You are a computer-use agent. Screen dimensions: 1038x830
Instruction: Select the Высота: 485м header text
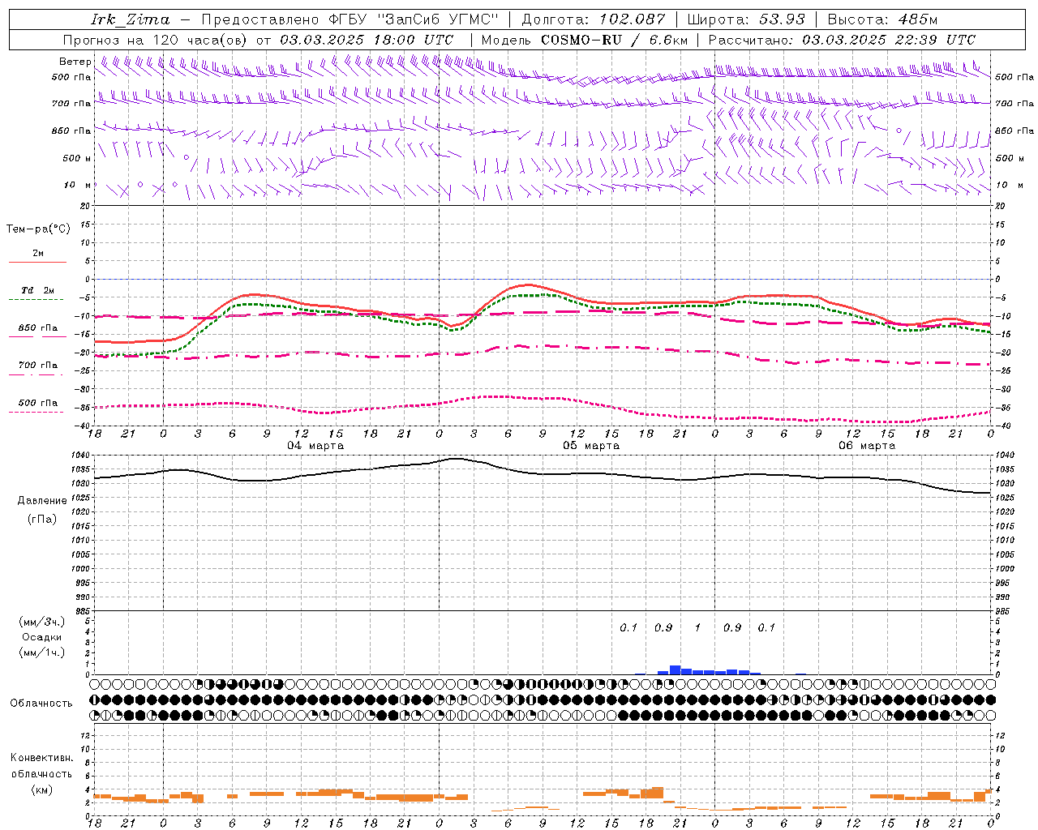click(883, 19)
